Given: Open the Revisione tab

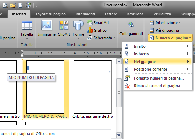Looking at the screenshot, I should [x=135, y=14].
